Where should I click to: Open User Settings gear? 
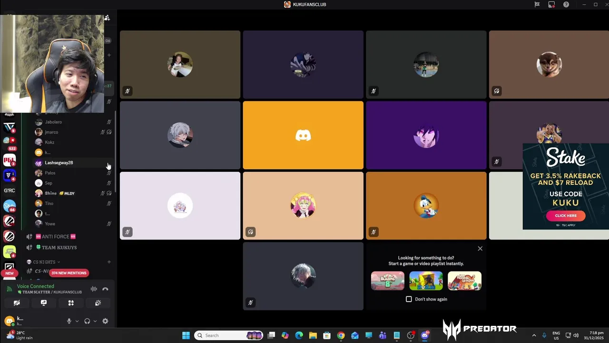[x=105, y=321]
